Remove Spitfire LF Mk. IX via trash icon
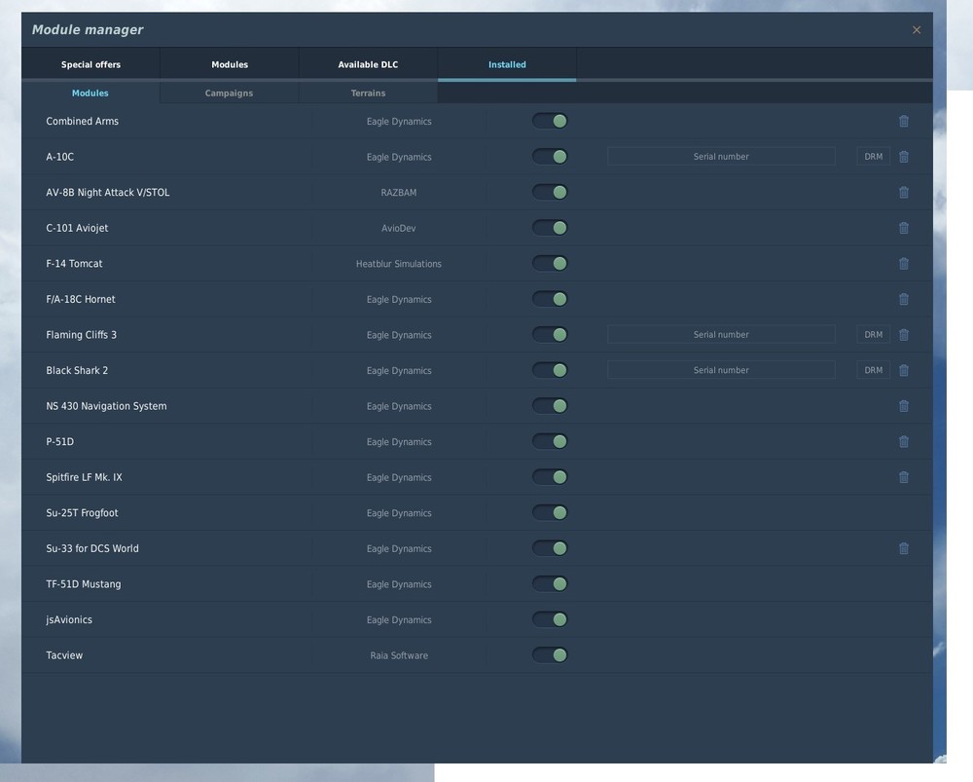This screenshot has height=782, width=973. coord(904,477)
